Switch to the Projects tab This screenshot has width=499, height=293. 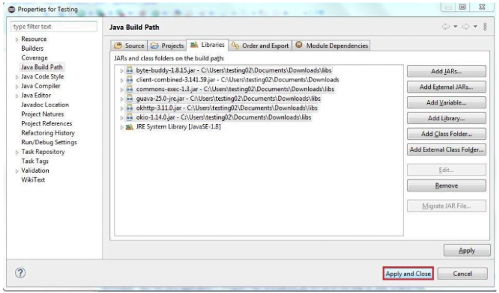167,45
